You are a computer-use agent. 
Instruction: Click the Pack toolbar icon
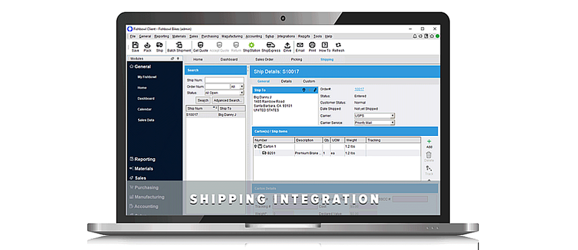tap(147, 46)
